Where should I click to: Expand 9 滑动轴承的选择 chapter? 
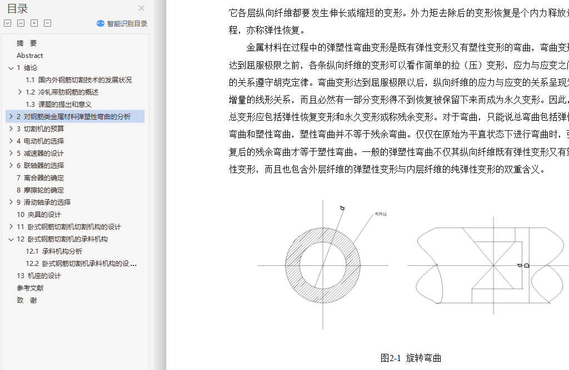(x=11, y=202)
